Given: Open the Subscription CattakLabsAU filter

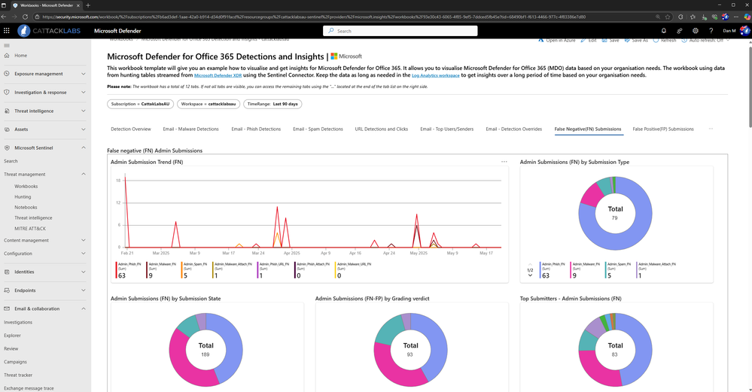Looking at the screenshot, I should [140, 104].
